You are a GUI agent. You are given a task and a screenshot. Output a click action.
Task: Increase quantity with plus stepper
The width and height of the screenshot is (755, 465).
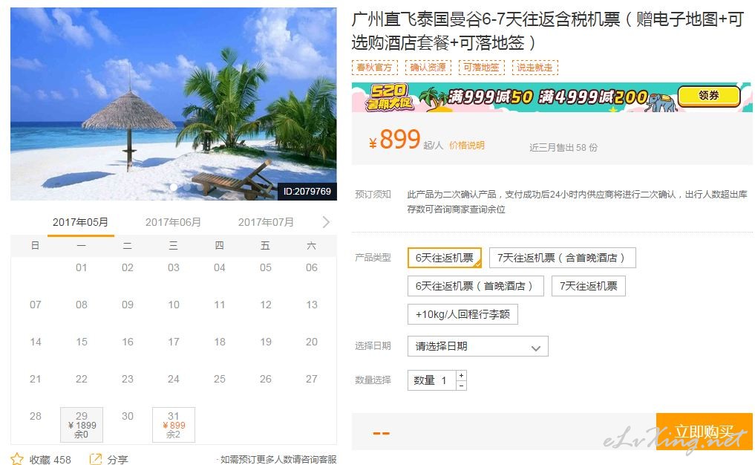[461, 375]
